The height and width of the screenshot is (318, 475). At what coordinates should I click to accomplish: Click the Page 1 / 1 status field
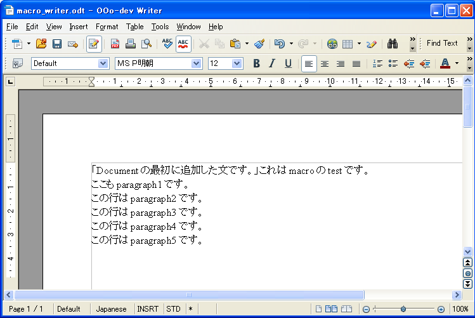coord(26,309)
